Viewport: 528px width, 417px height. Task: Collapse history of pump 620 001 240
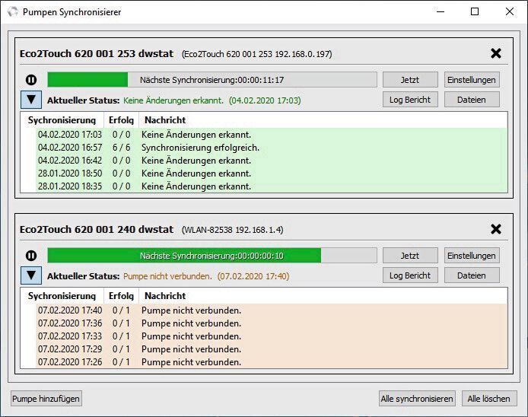31,275
